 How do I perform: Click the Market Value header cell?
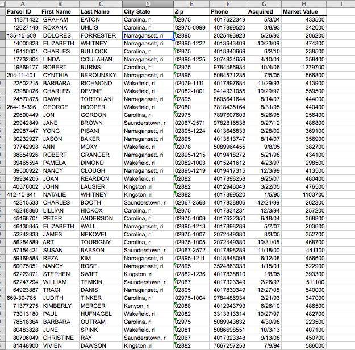304,12
